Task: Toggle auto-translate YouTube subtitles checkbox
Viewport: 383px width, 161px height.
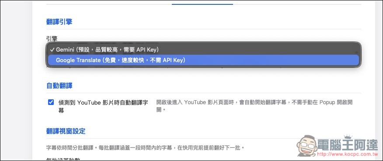Action: [x=51, y=102]
